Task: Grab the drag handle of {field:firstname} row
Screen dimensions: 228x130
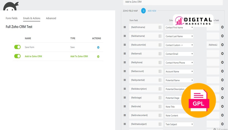Action: (x=125, y=27)
